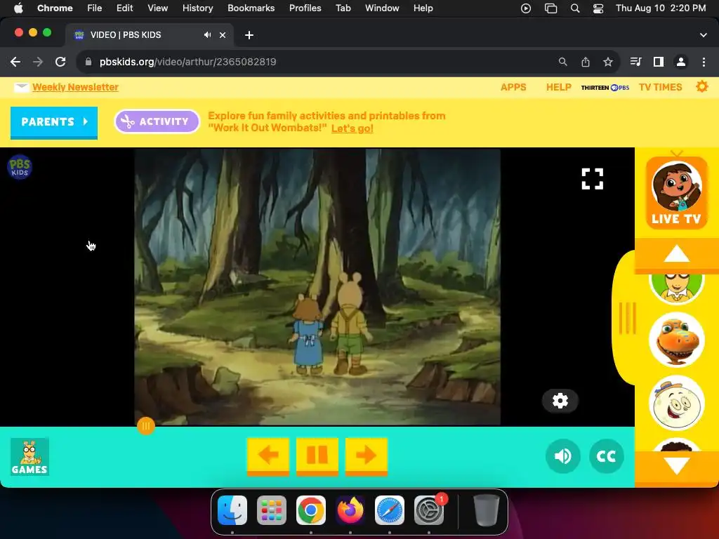Open the History menu
This screenshot has height=539, width=719.
click(x=197, y=8)
